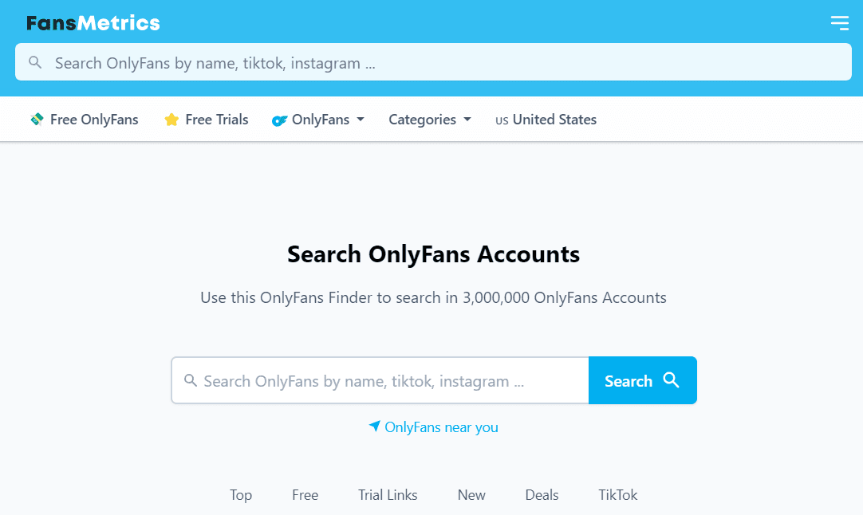Click the magnifier icon in top search bar
This screenshot has height=515, width=863.
point(35,62)
